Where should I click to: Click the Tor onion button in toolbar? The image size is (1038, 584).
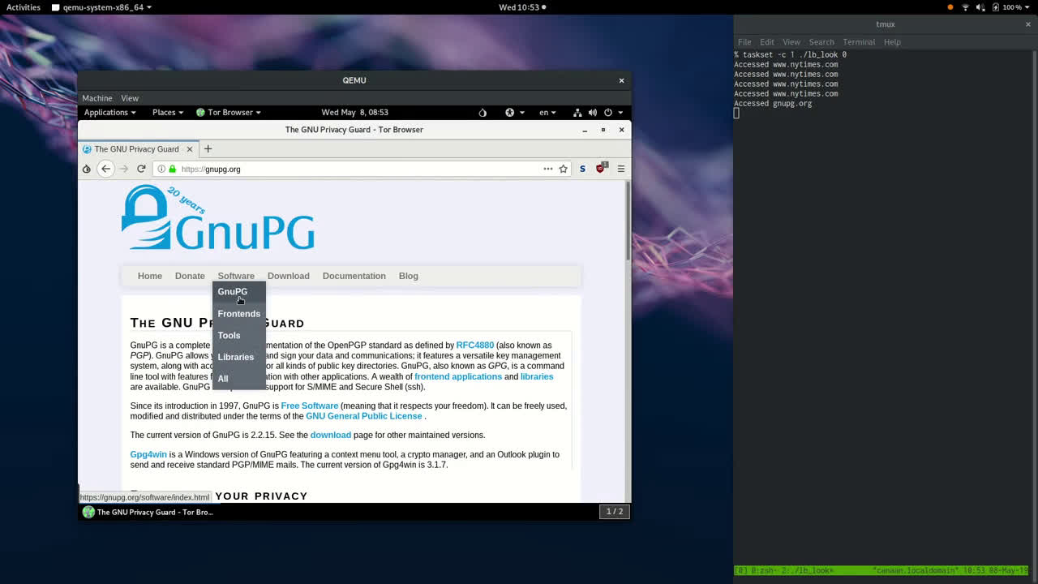coord(86,169)
